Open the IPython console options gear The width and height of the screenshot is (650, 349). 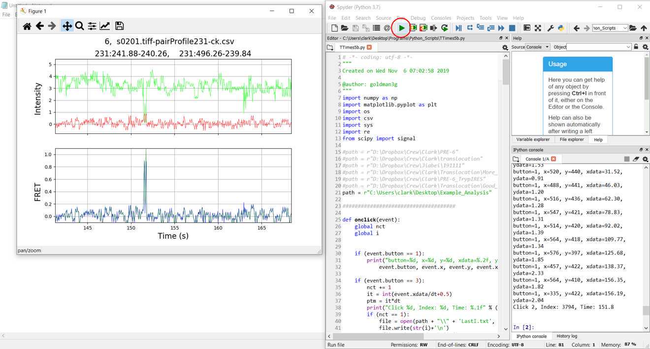[x=646, y=159]
